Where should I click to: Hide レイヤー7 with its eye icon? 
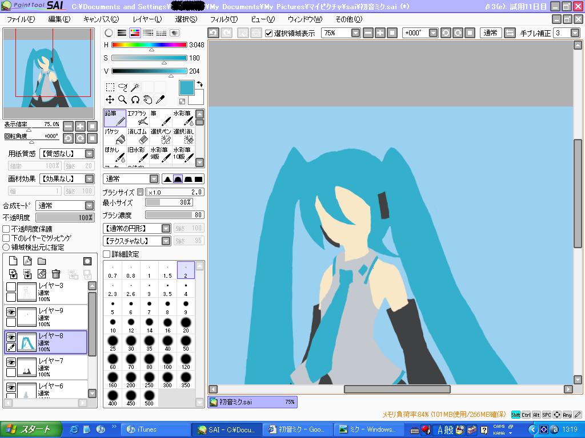tap(11, 362)
